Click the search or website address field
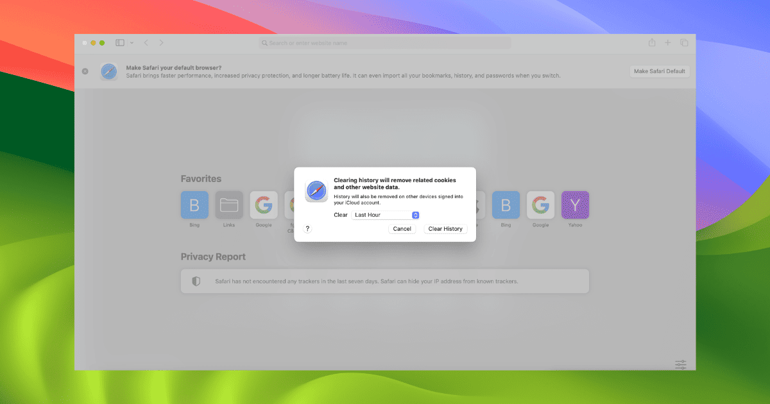The image size is (770, 404). [x=385, y=43]
